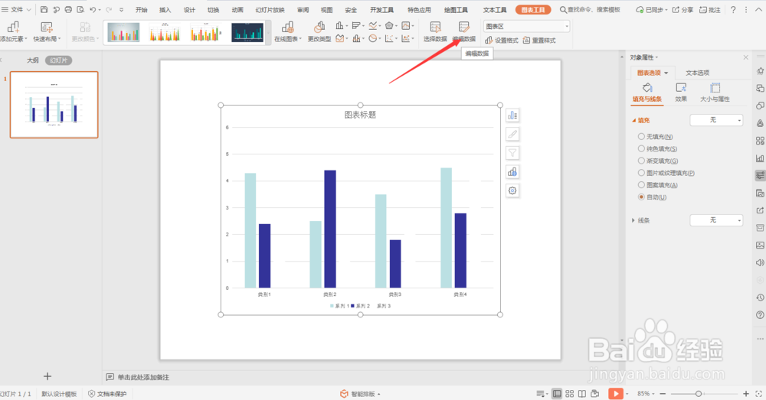The height and width of the screenshot is (400, 766).
Task: Click fit-to-window icon in status bar
Action: [758, 394]
